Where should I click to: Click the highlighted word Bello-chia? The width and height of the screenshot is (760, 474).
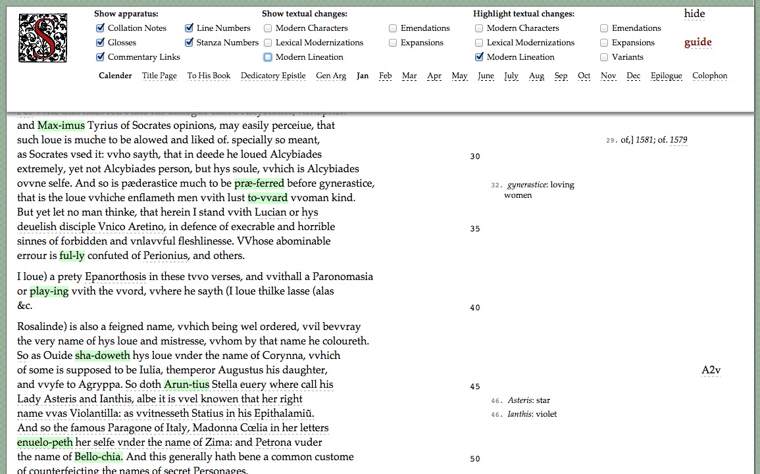(98, 457)
